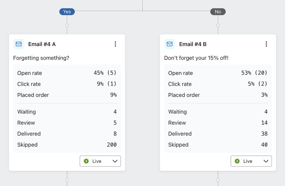Click the email icon on Email #4 B card

click(169, 44)
